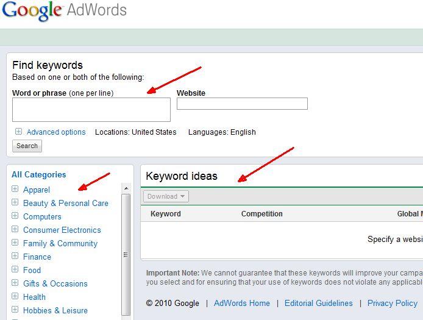
Task: Expand the Advanced options plus icon
Action: click(x=18, y=132)
